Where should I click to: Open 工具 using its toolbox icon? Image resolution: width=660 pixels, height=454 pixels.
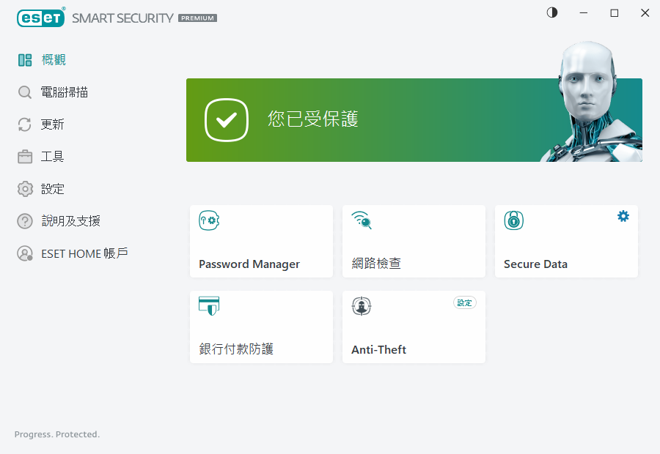click(x=23, y=156)
